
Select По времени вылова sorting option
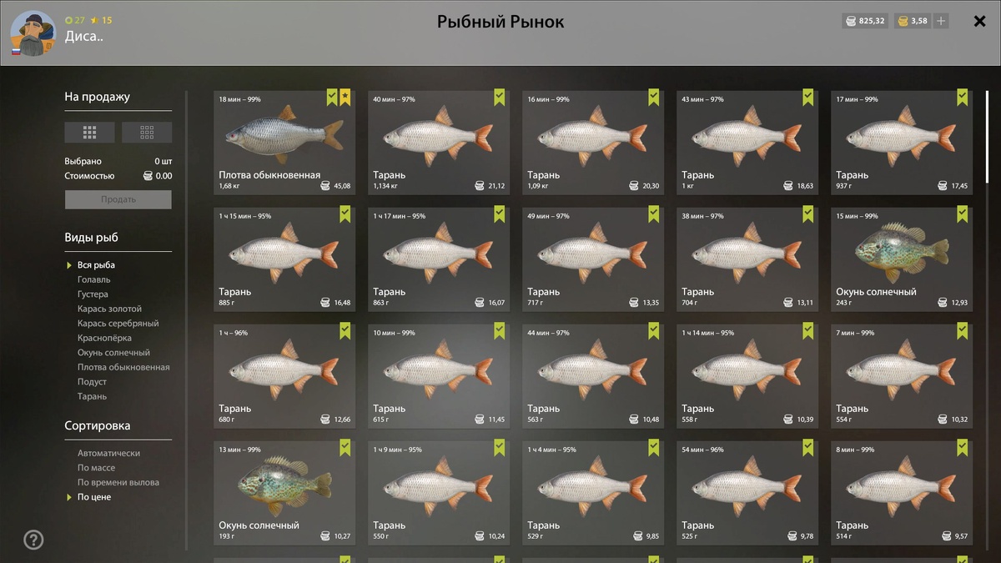(118, 482)
